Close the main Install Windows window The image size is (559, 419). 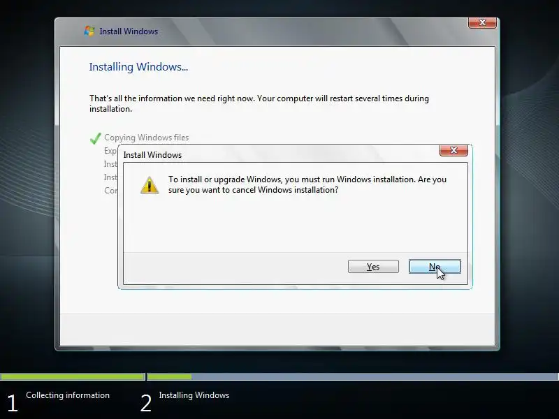[482, 22]
